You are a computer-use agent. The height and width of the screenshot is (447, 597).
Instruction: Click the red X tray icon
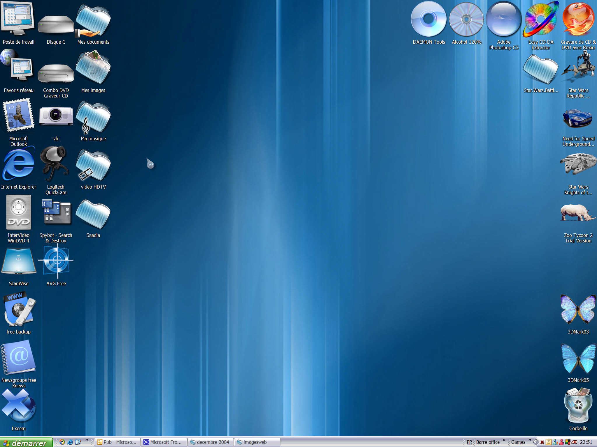(x=542, y=442)
